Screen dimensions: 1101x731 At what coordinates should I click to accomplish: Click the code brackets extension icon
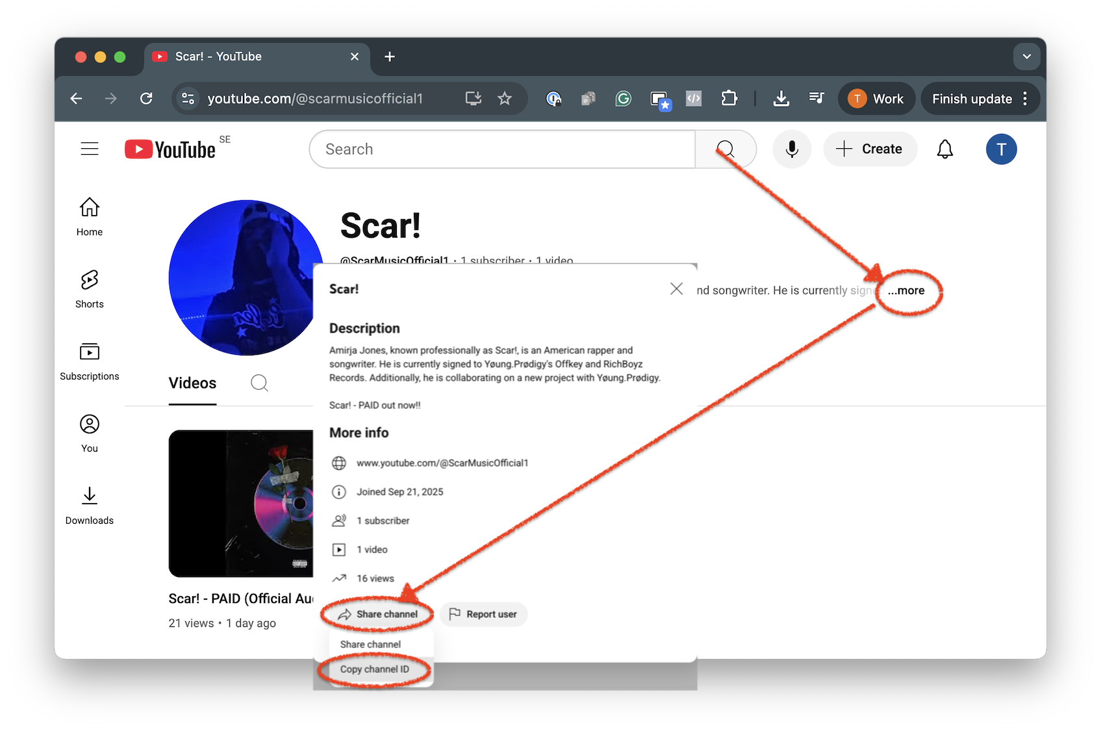coord(694,99)
